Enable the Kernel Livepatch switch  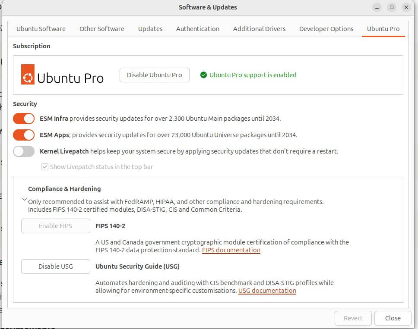tap(24, 151)
